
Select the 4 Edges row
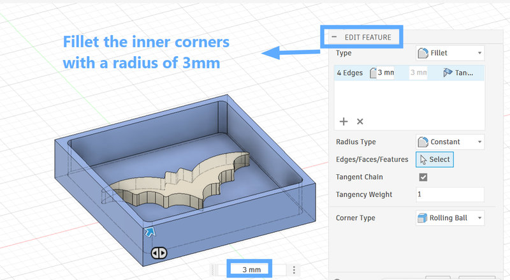click(x=409, y=73)
